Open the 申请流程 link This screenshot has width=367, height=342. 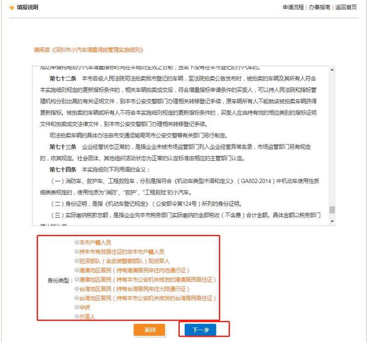click(x=293, y=8)
